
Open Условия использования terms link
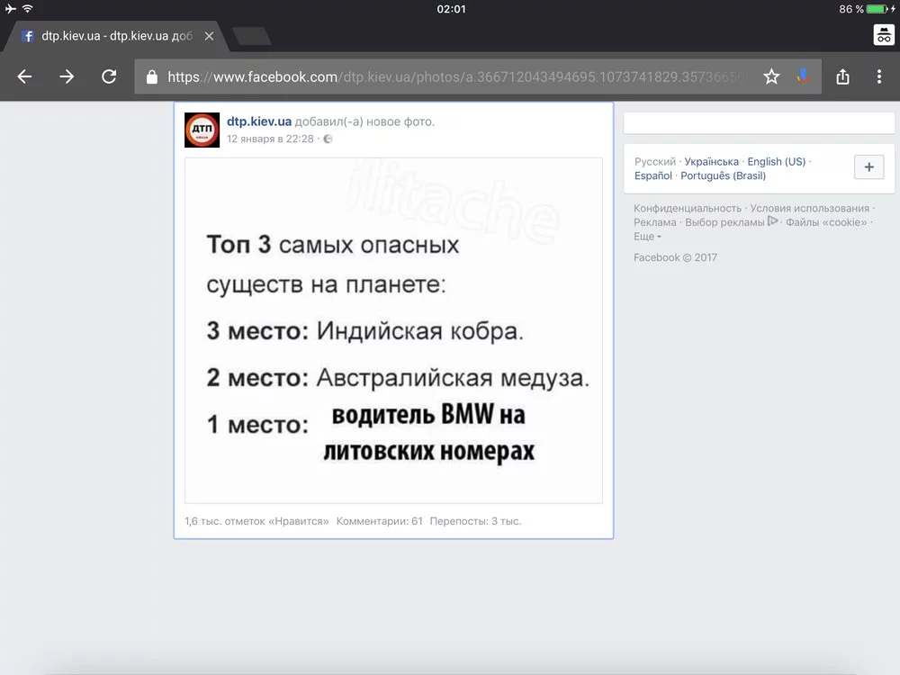[810, 209]
